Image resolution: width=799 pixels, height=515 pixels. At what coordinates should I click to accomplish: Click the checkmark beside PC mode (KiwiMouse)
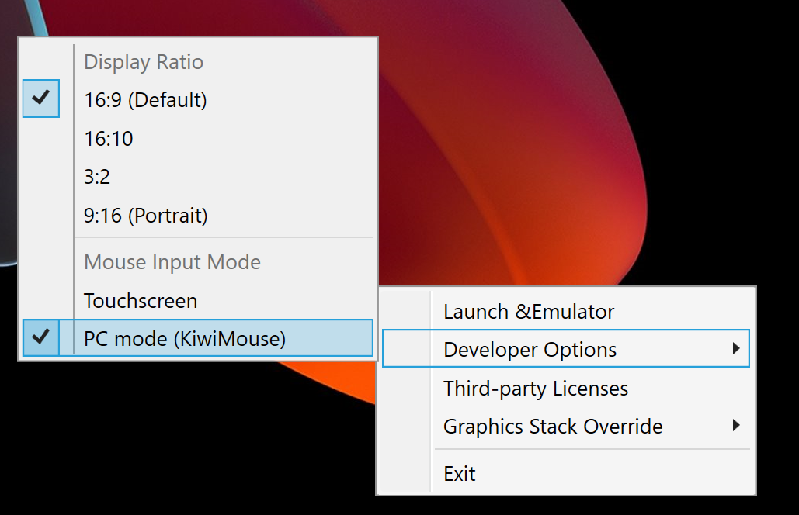[40, 337]
